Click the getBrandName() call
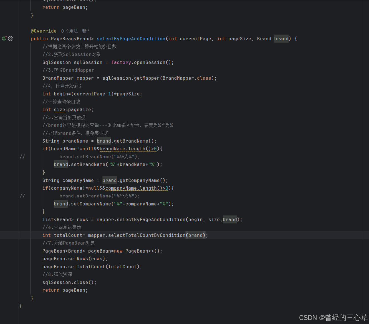The image size is (369, 324). tap(134, 141)
